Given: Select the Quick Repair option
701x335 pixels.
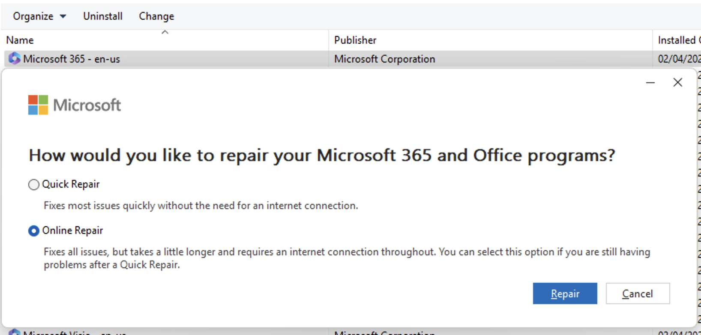Looking at the screenshot, I should pos(33,184).
